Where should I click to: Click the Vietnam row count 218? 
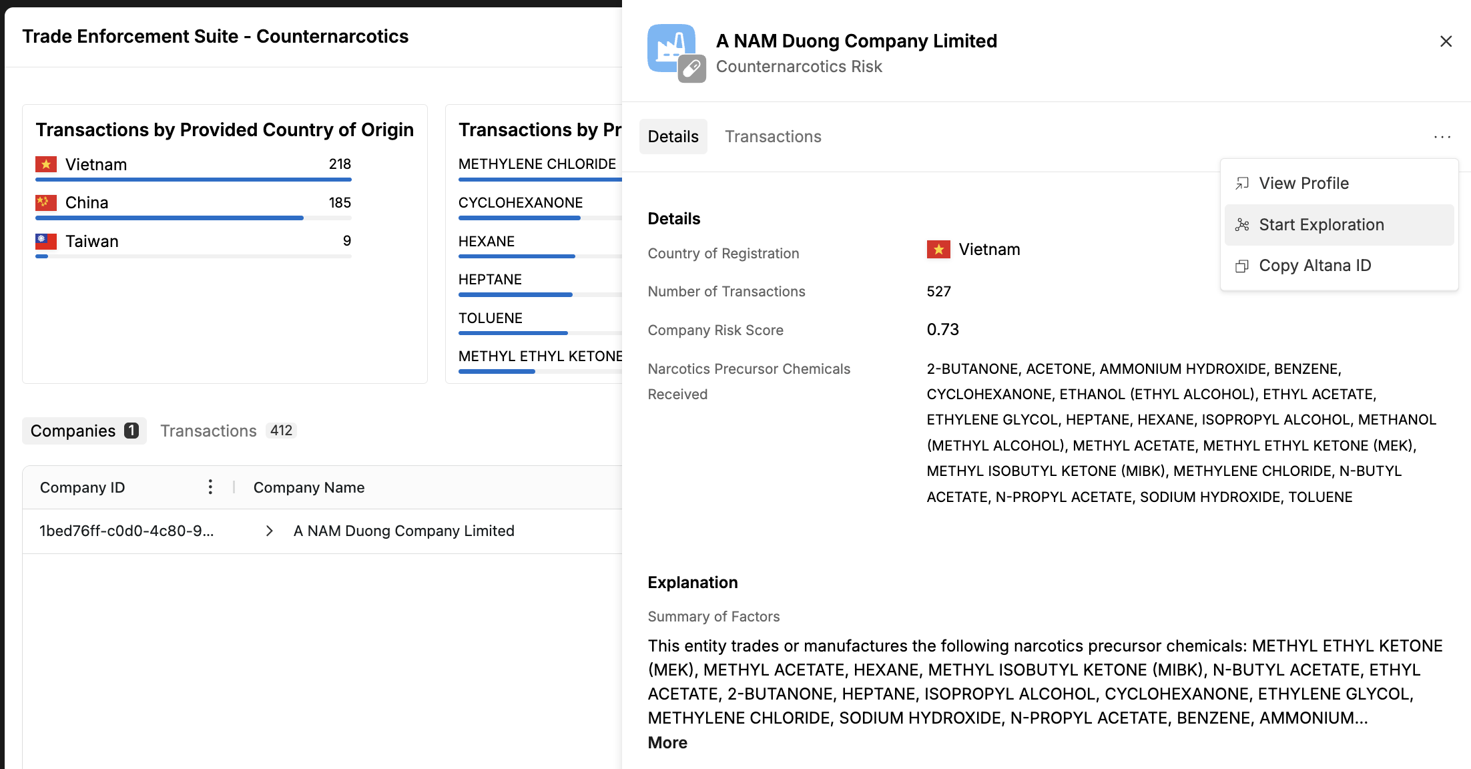point(340,164)
